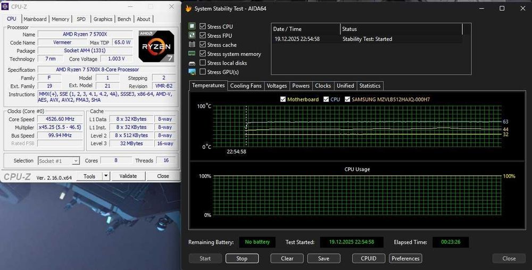Click the disk drive icon beside Stress local disks
Screen dimensions: 532x270
click(x=192, y=63)
